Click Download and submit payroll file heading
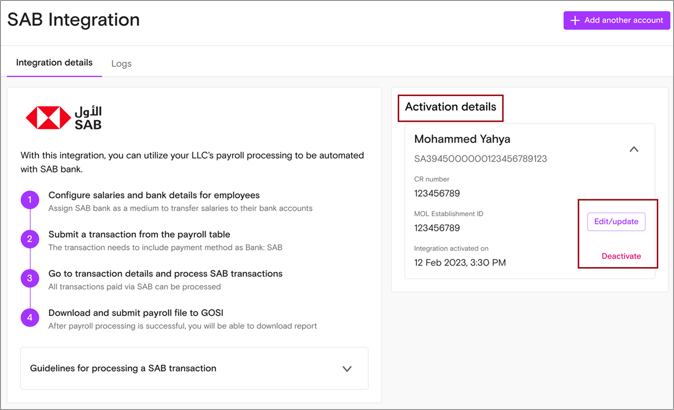The image size is (674, 410). [x=136, y=313]
